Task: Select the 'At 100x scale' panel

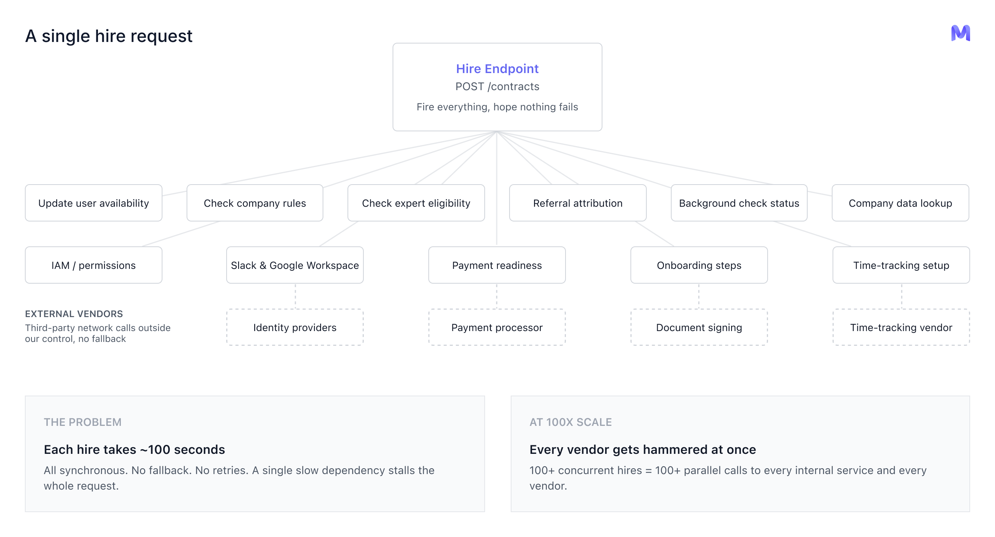Action: [740, 454]
